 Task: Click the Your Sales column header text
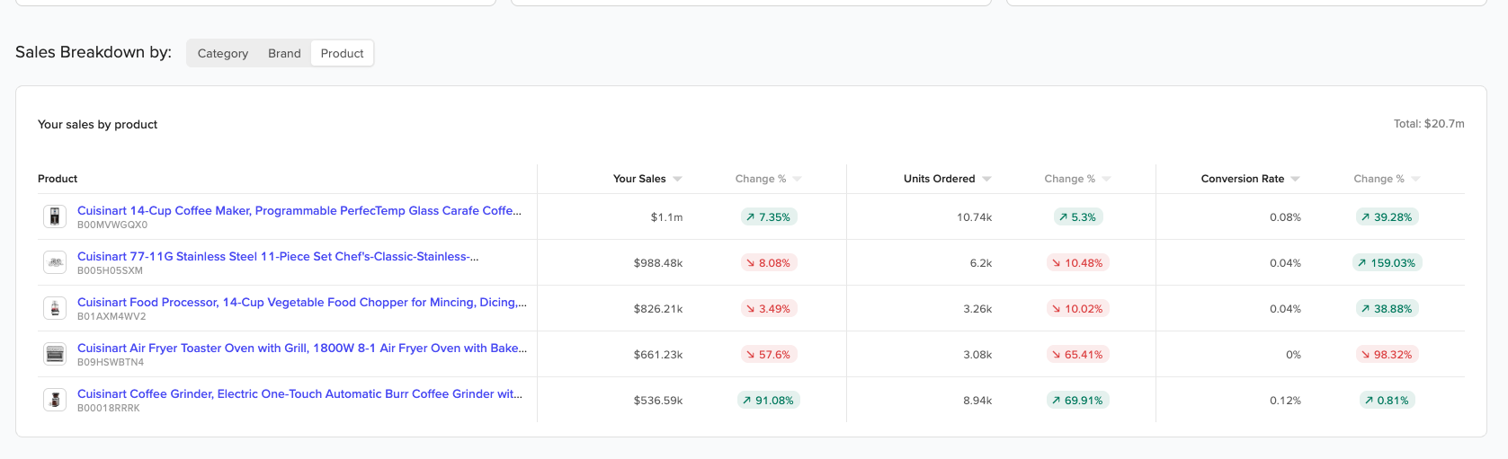(x=639, y=180)
